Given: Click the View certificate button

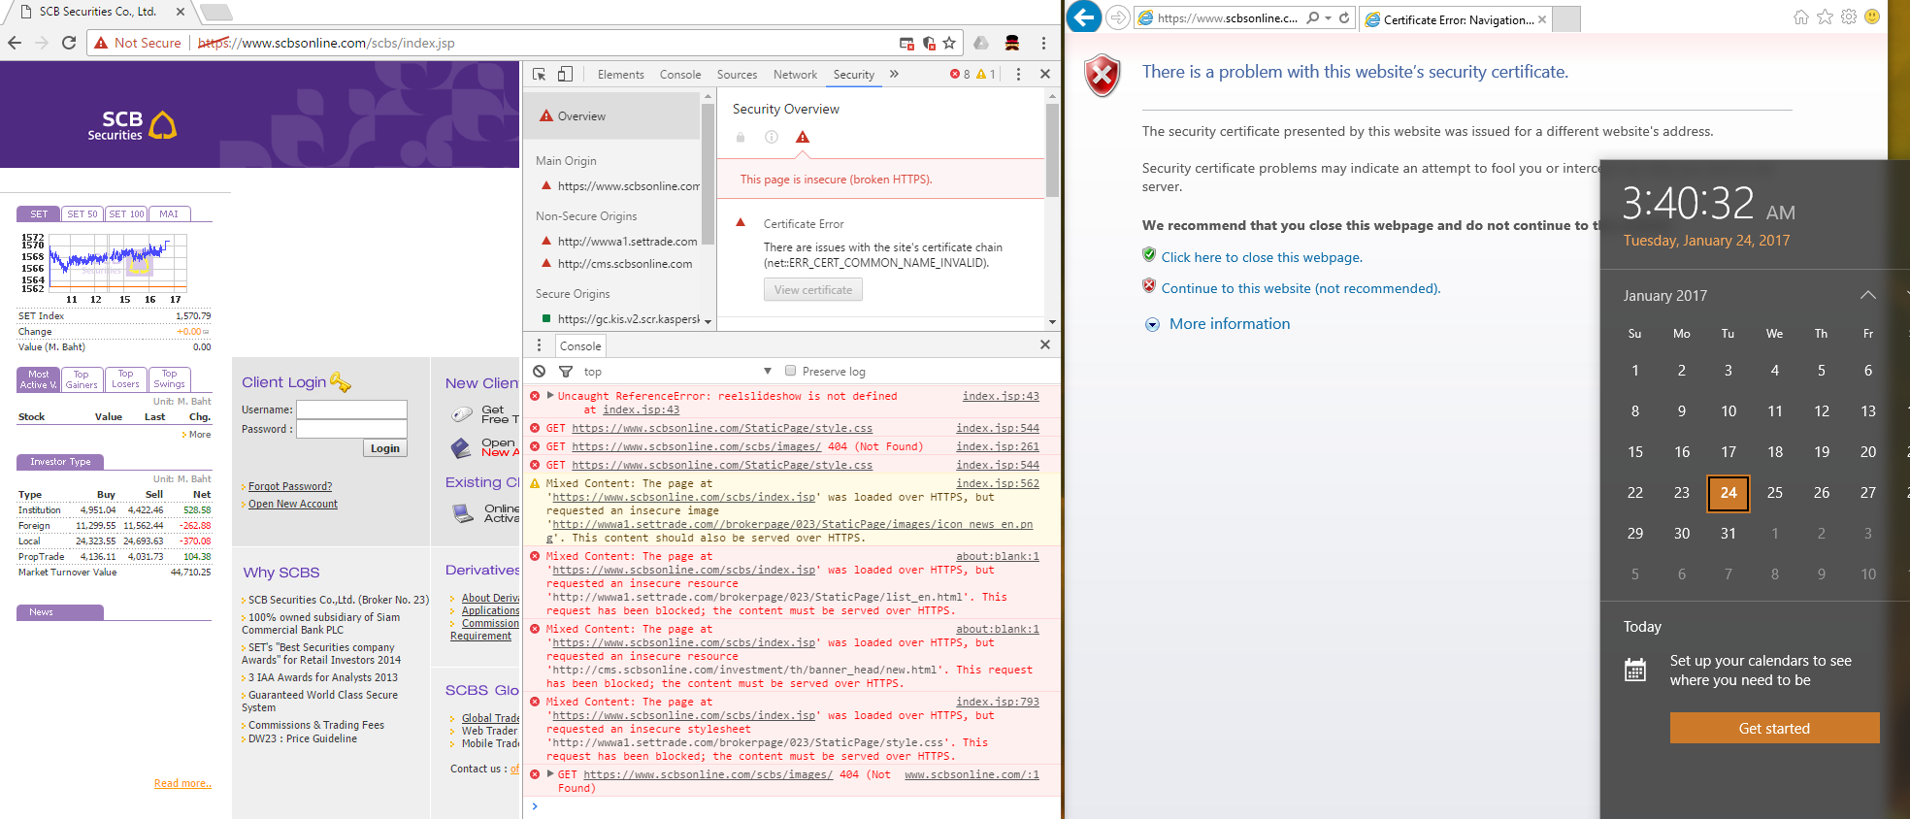Looking at the screenshot, I should [813, 290].
